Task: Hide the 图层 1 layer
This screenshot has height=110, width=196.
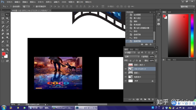Action: (x=125, y=73)
